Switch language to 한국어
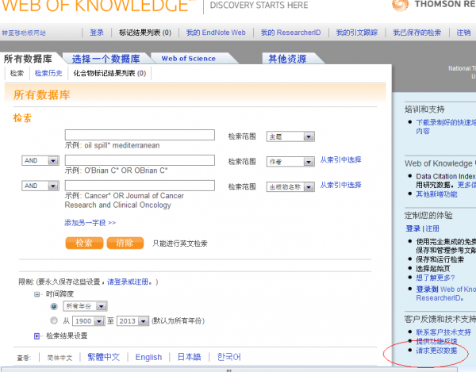The image size is (476, 372). point(229,357)
